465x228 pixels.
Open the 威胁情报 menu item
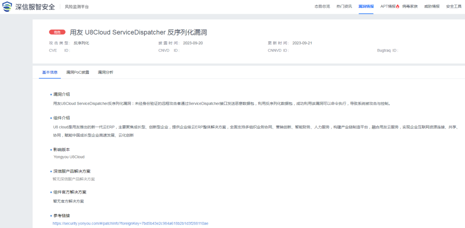click(432, 6)
